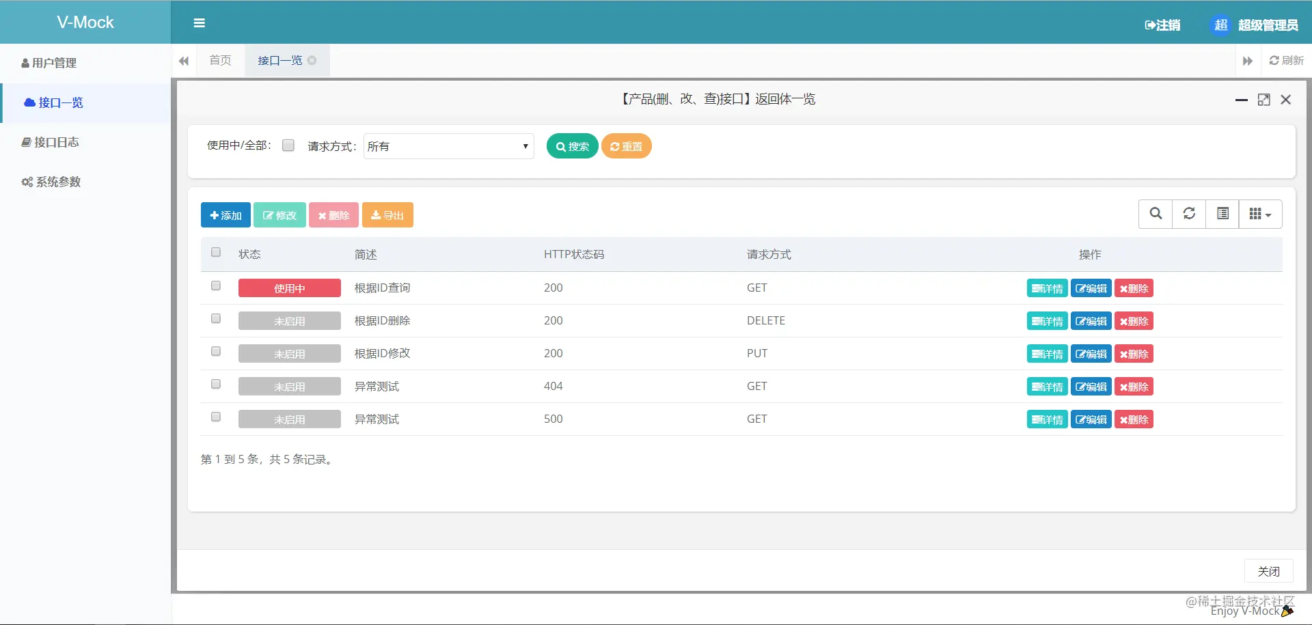This screenshot has height=625, width=1312.
Task: Click the 请求方式 column header
Action: (769, 254)
